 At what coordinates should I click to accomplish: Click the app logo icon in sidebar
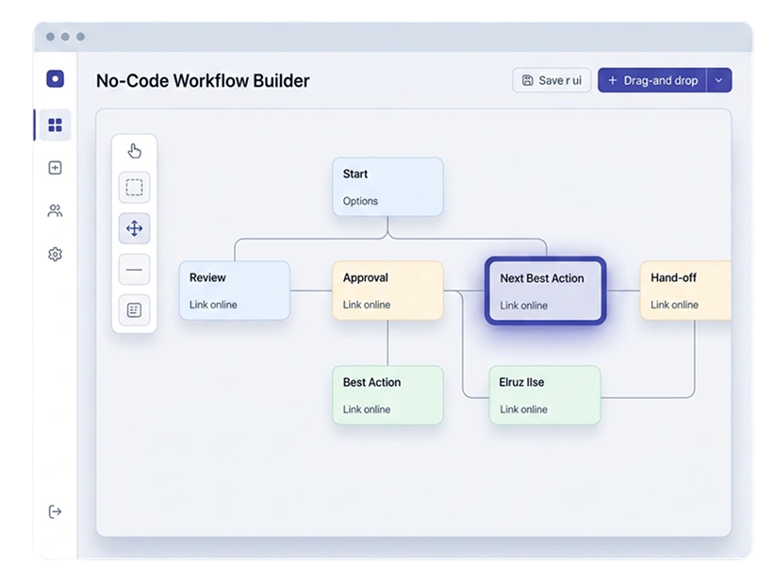pos(55,78)
